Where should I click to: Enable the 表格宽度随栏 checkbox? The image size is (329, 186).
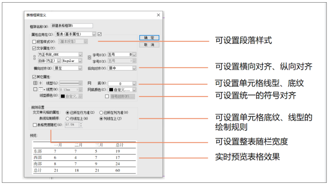point(35,125)
